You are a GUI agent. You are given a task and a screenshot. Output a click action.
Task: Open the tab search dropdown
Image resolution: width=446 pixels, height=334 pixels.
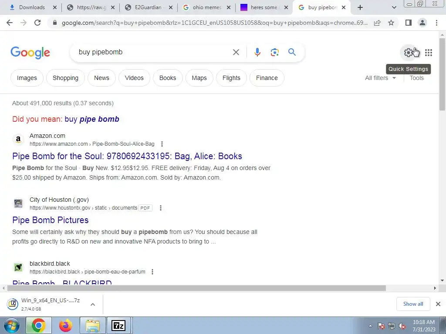[394, 7]
